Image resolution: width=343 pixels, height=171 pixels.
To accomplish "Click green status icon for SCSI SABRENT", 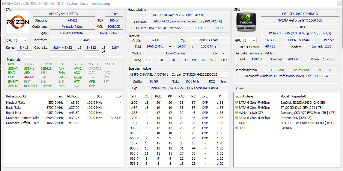I will (237, 128).
